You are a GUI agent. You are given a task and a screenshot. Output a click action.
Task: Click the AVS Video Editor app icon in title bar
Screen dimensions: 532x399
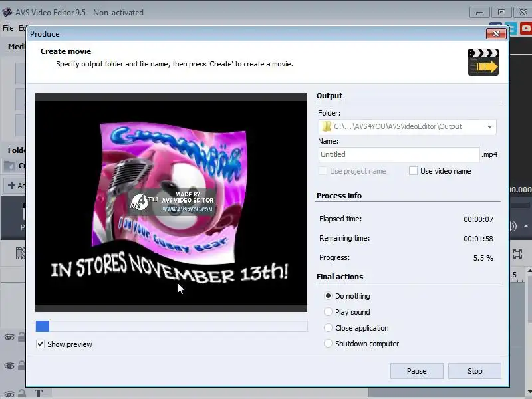point(7,12)
